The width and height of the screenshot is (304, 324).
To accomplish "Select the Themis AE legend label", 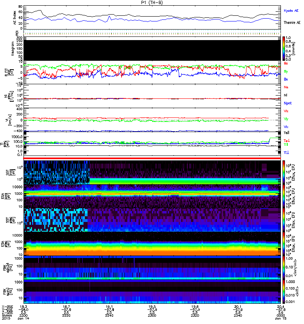I will click(291, 23).
